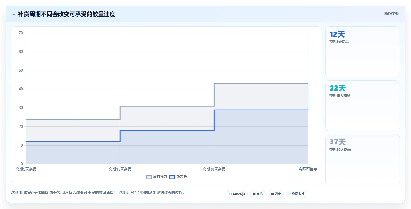Click 交期30天商品 label in third card
Viewport: 411px width, 209px height.
point(340,149)
